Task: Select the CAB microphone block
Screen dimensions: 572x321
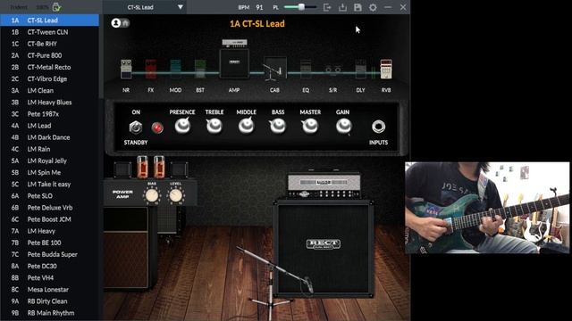Action: click(275, 69)
